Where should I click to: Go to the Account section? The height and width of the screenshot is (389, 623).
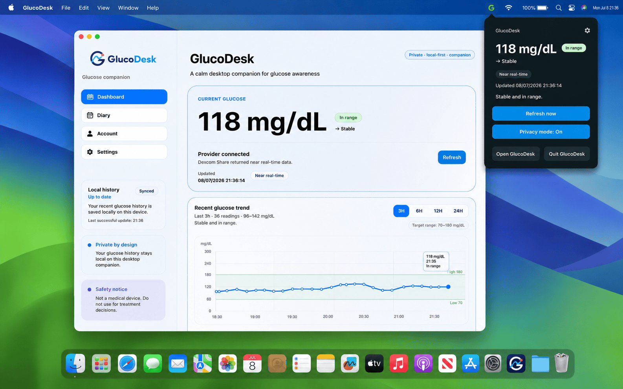pyautogui.click(x=124, y=134)
